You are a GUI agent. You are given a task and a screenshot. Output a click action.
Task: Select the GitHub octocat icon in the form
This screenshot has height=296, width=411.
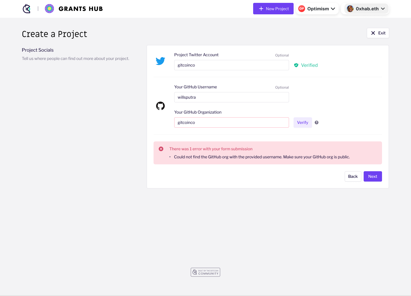160,106
